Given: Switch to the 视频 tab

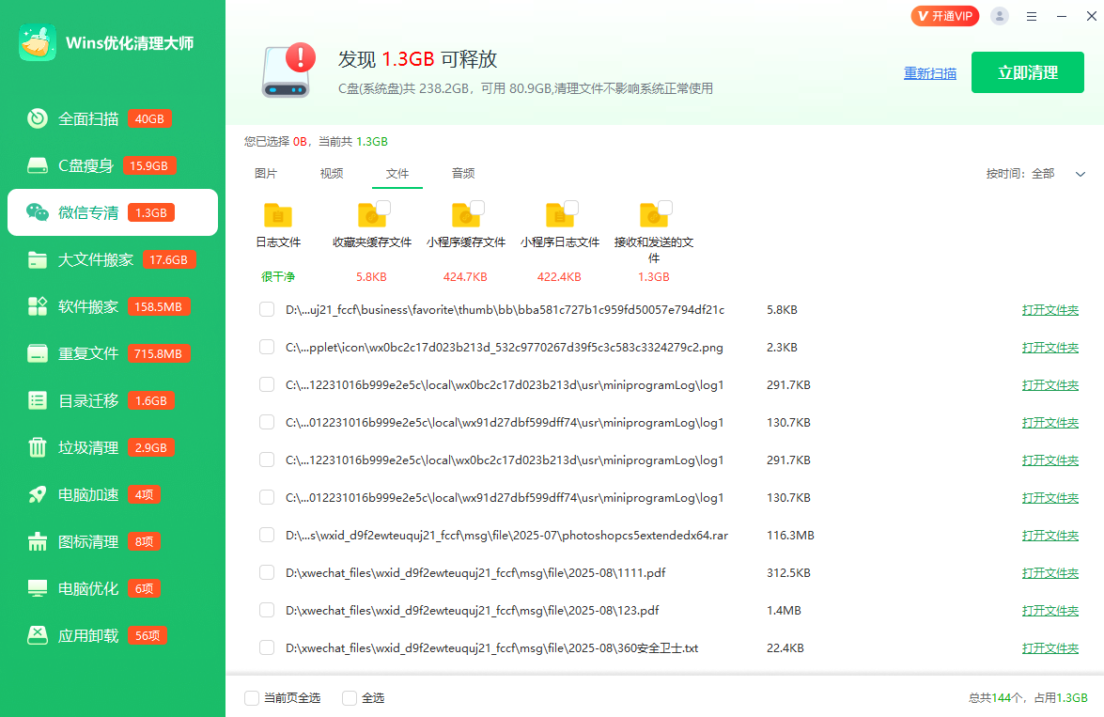Looking at the screenshot, I should coord(332,174).
